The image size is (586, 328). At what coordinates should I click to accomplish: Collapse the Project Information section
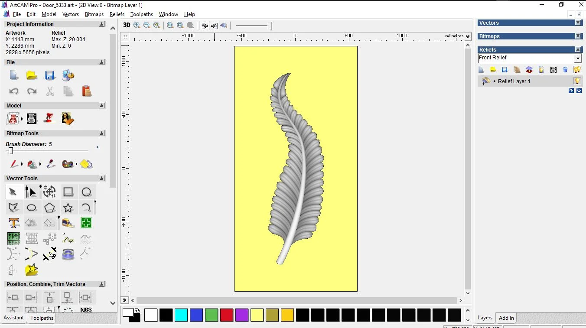pyautogui.click(x=102, y=24)
